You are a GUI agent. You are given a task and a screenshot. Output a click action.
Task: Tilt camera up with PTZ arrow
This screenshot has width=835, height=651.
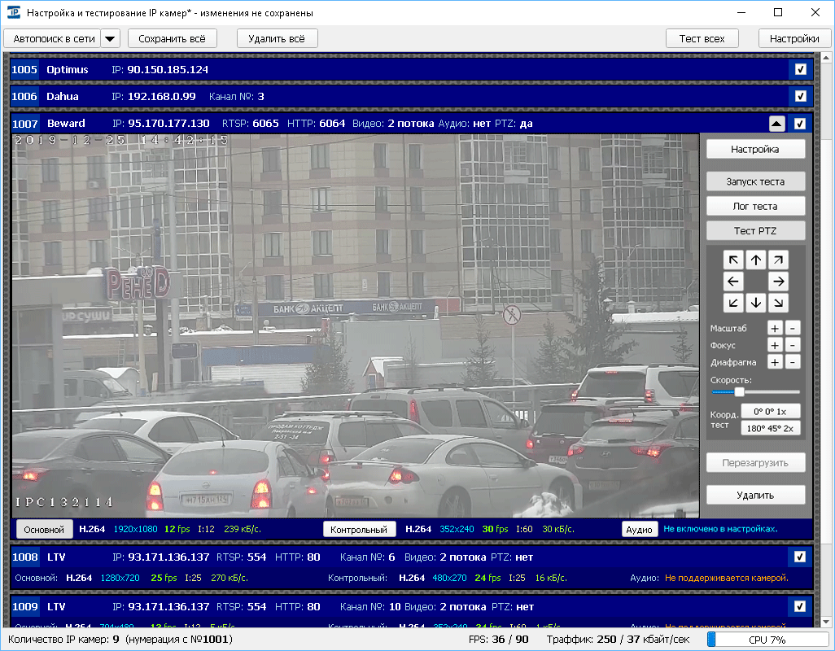756,260
